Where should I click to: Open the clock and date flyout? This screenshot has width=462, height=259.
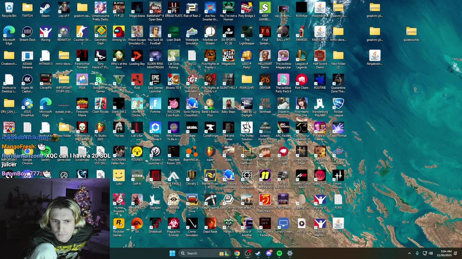444,253
